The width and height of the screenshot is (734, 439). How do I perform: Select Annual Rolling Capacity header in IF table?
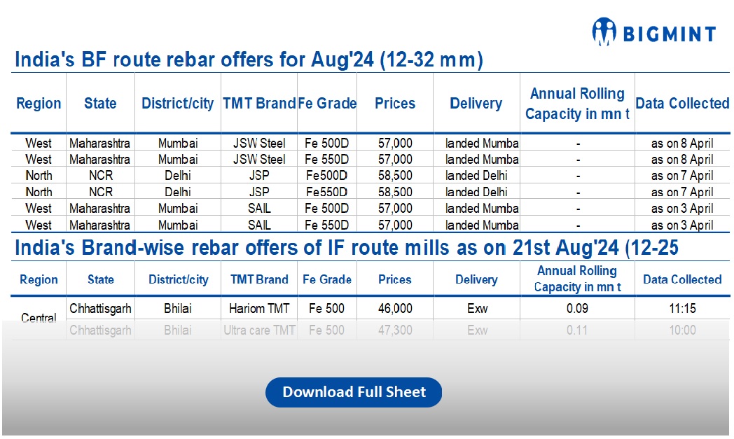click(577, 279)
